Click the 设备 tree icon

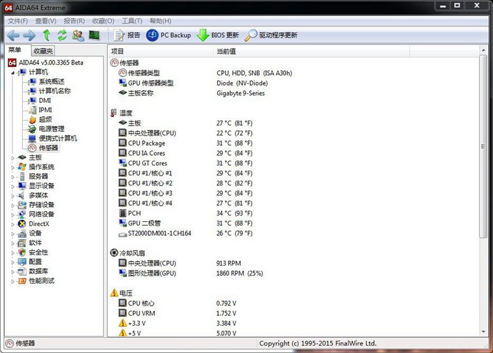[22, 233]
